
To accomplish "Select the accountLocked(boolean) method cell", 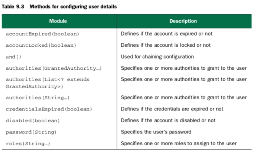I will tap(41, 45).
